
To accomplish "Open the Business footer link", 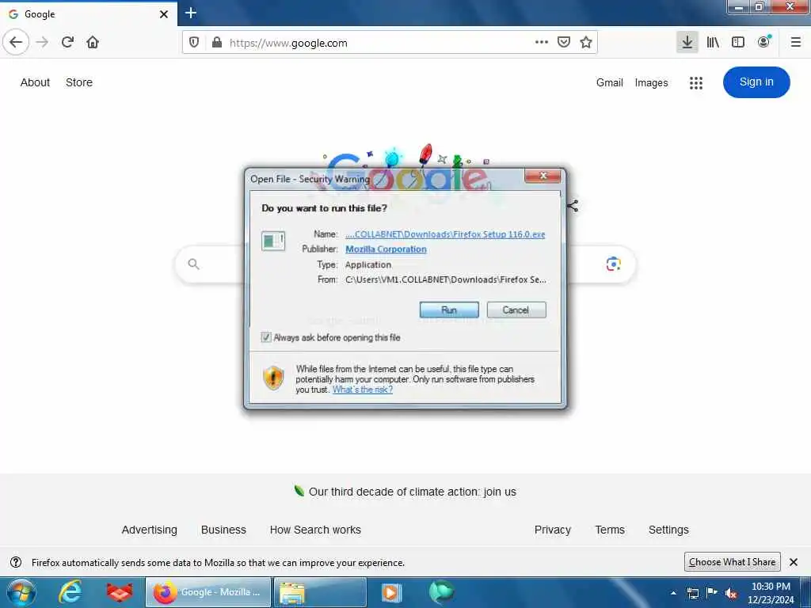I will pyautogui.click(x=223, y=530).
